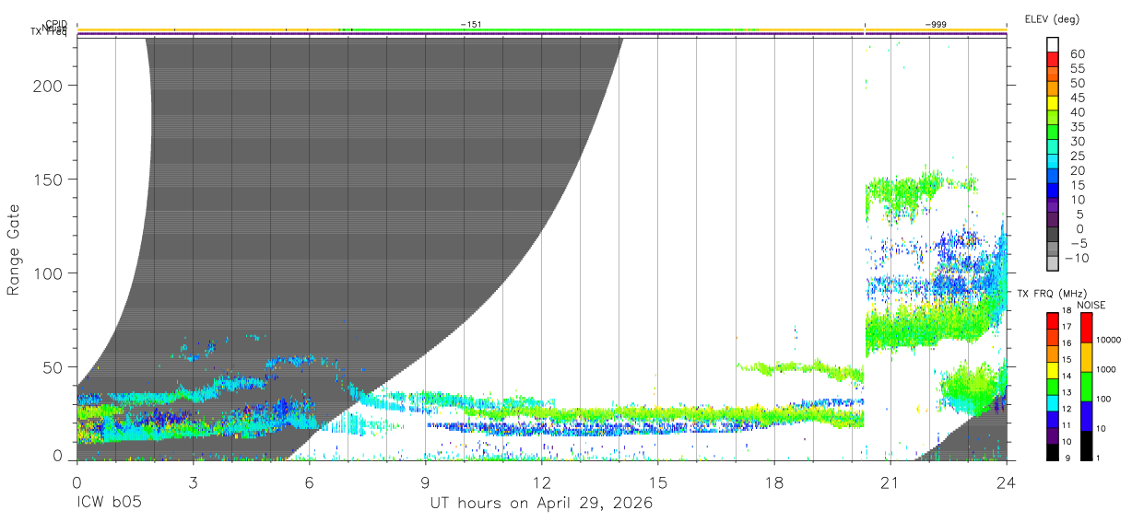
Task: Click ELEV legend value '60'
Action: click(1077, 54)
